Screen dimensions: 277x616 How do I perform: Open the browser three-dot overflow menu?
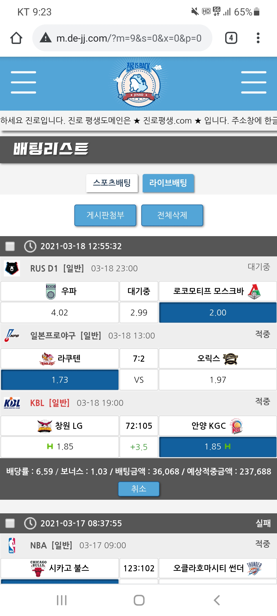point(258,38)
